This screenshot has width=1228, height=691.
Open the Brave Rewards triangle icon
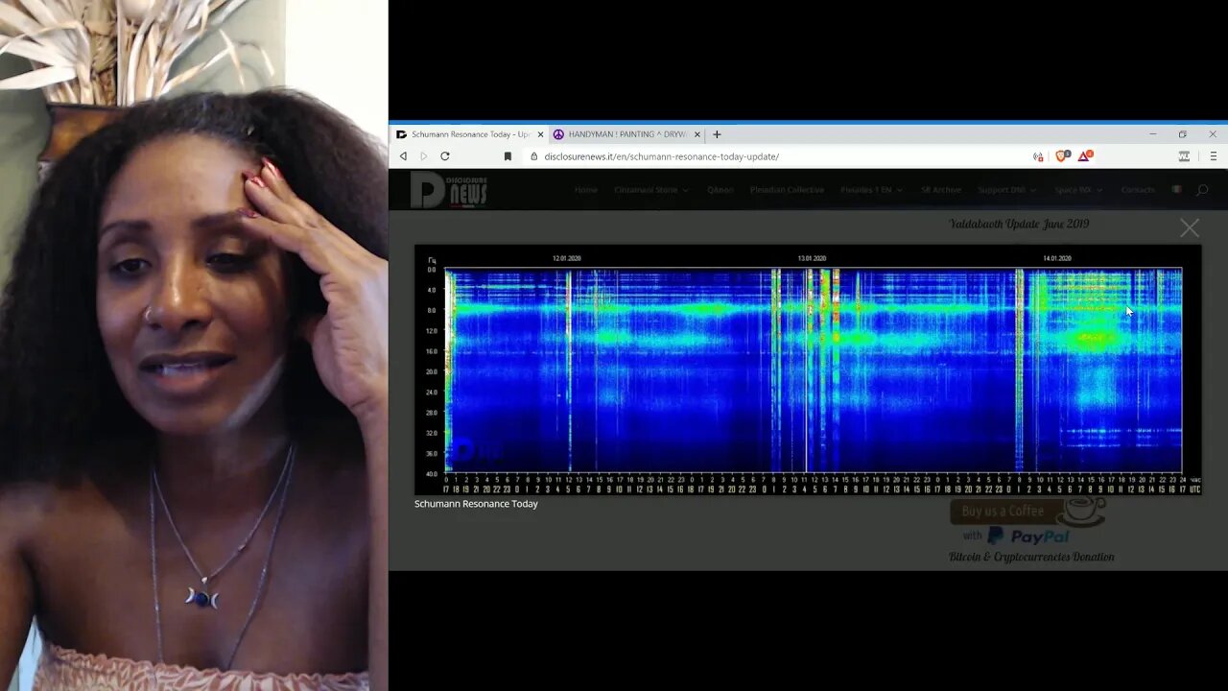(x=1084, y=155)
